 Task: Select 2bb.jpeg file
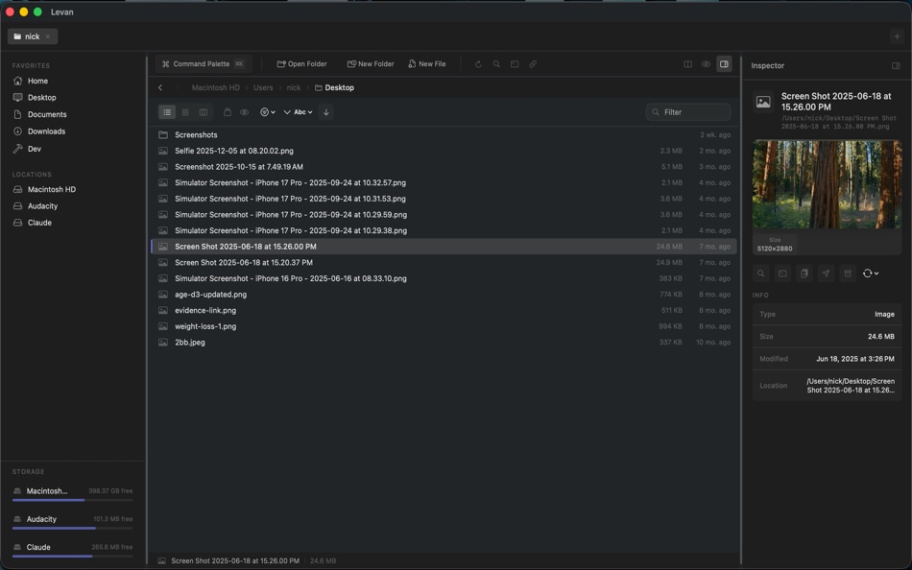click(444, 343)
